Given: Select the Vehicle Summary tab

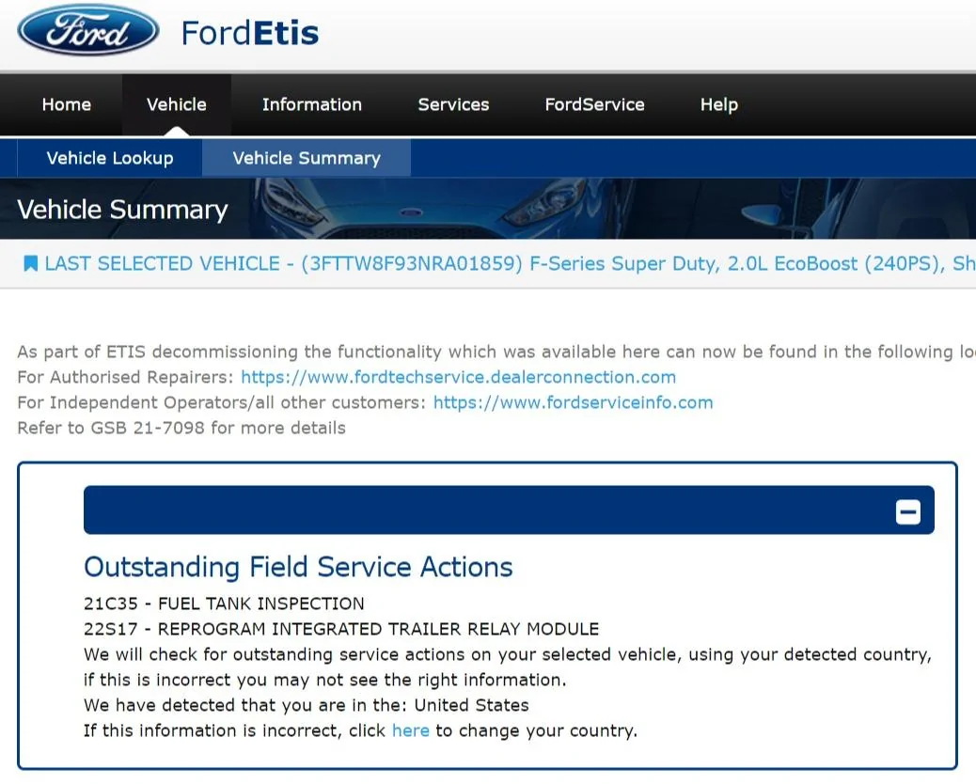Looking at the screenshot, I should (x=307, y=158).
